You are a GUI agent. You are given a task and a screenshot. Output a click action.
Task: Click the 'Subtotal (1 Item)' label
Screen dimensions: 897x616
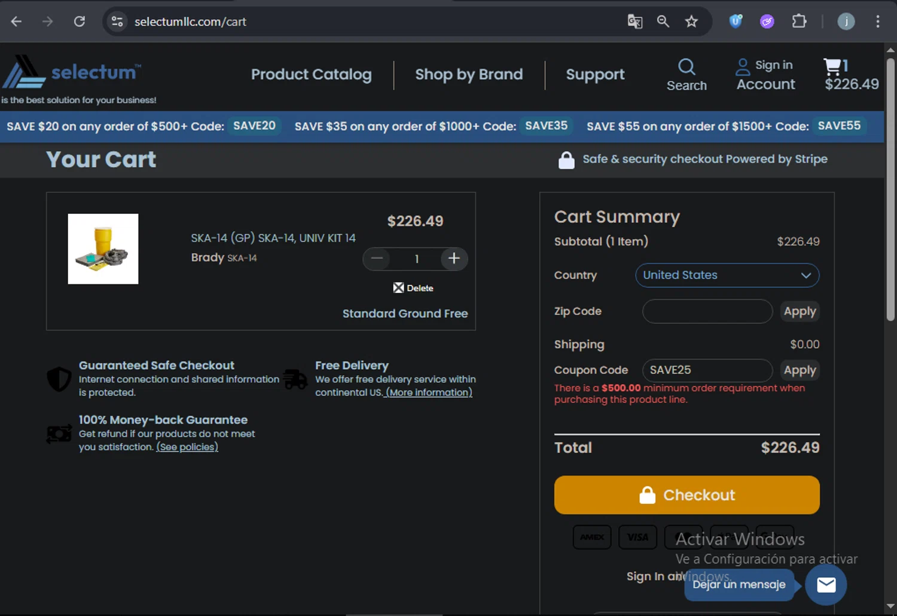(601, 241)
